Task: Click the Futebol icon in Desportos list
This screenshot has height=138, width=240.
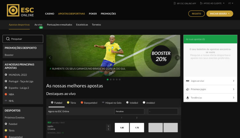Action: tap(6, 124)
